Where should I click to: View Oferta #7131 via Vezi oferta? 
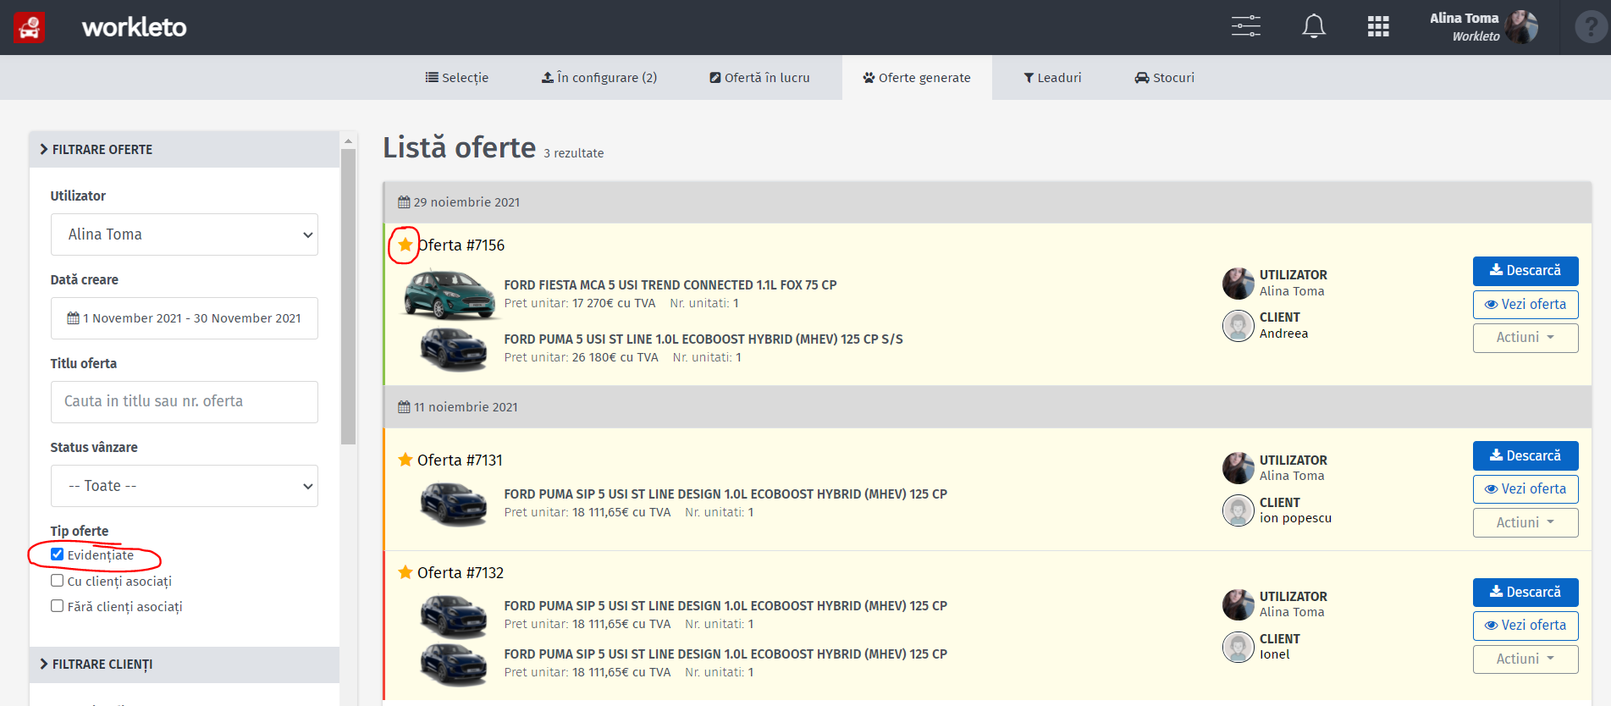pos(1525,489)
